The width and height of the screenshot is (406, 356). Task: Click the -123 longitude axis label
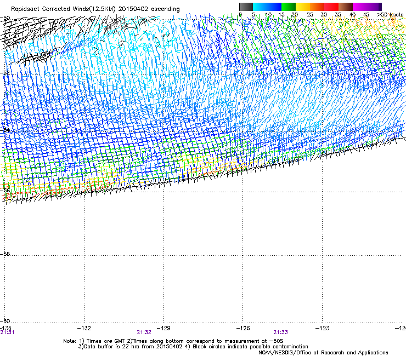(323, 328)
